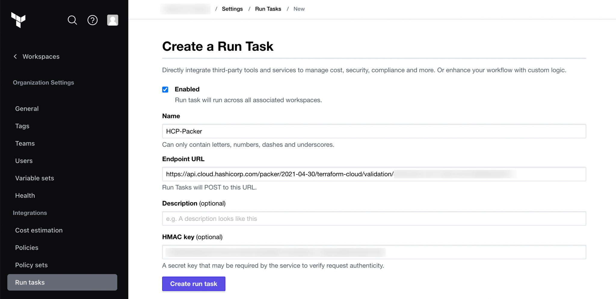Screen dimensions: 616x299
Task: Click the Create a Run Task title
Action: 218,46
